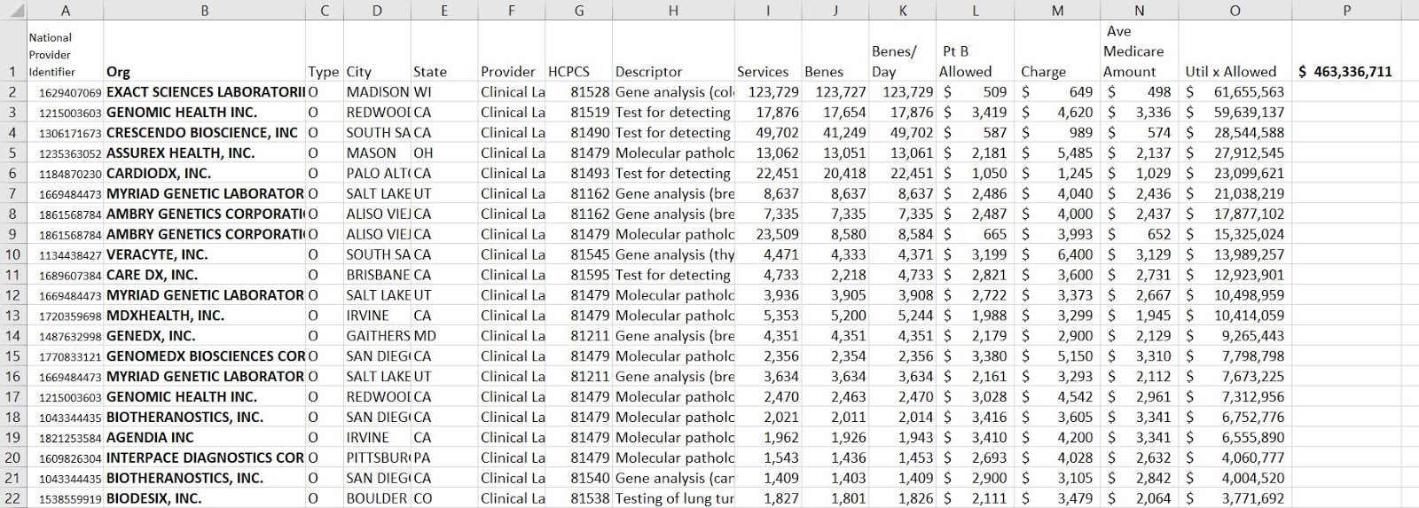Click HCPCS code 81545 cell

pyautogui.click(x=579, y=254)
